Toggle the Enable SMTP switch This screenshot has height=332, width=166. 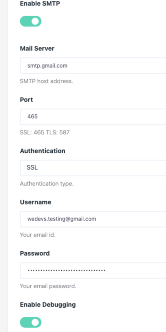(x=31, y=21)
